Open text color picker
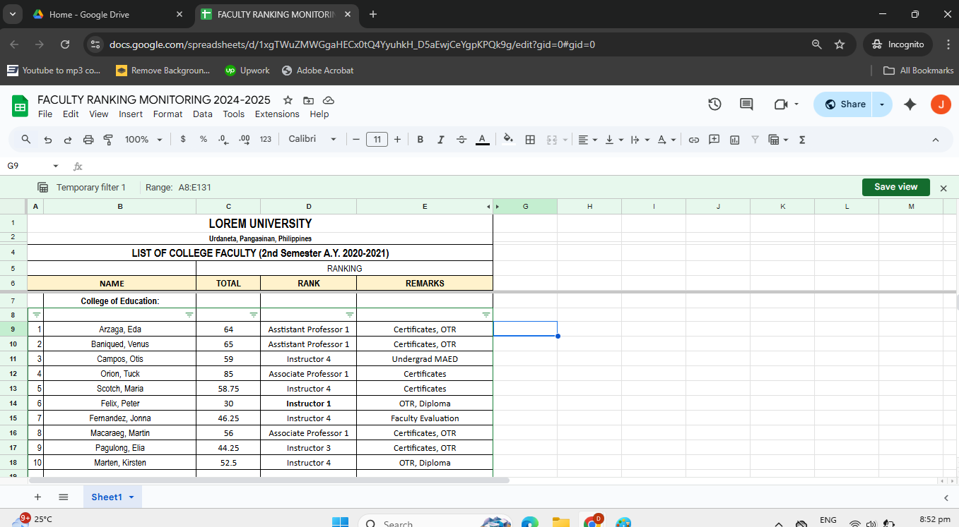This screenshot has height=527, width=959. coord(483,140)
